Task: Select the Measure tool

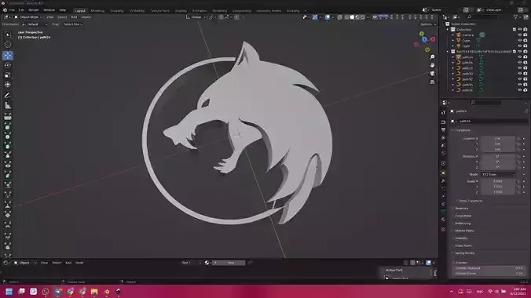Action: coord(7,106)
